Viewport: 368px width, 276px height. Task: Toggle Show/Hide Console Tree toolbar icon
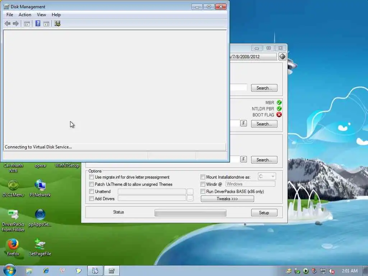coord(27,24)
